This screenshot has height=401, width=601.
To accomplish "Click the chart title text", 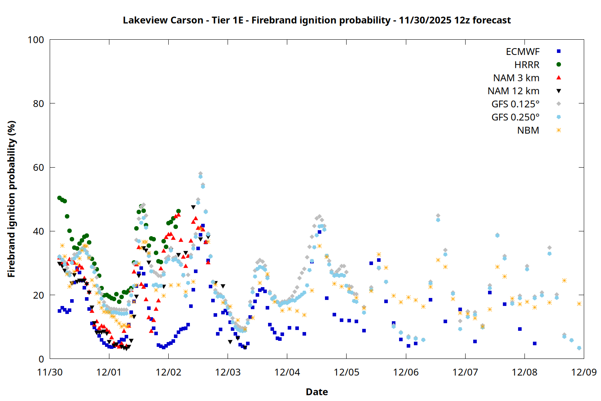I will coord(317,20).
